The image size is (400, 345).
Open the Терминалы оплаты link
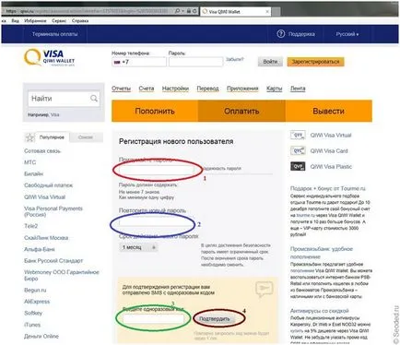[55, 34]
